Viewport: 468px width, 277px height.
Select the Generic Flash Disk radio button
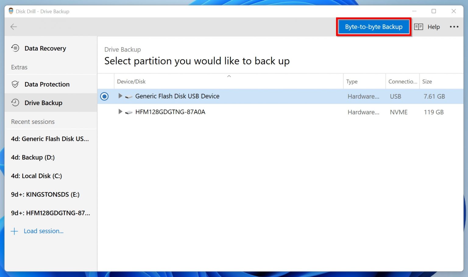pyautogui.click(x=104, y=96)
